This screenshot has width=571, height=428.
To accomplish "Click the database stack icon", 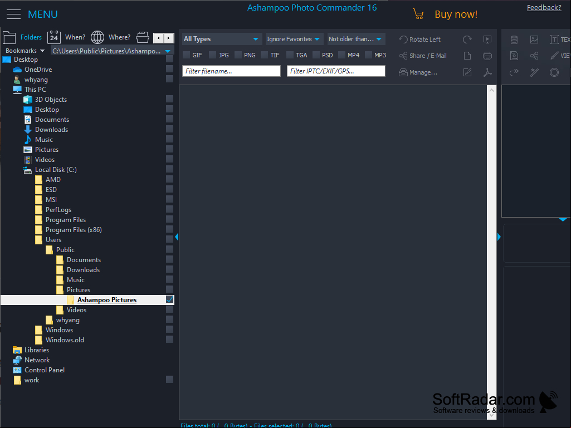I will (514, 40).
